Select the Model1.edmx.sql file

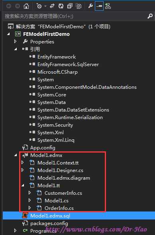coord(50,216)
